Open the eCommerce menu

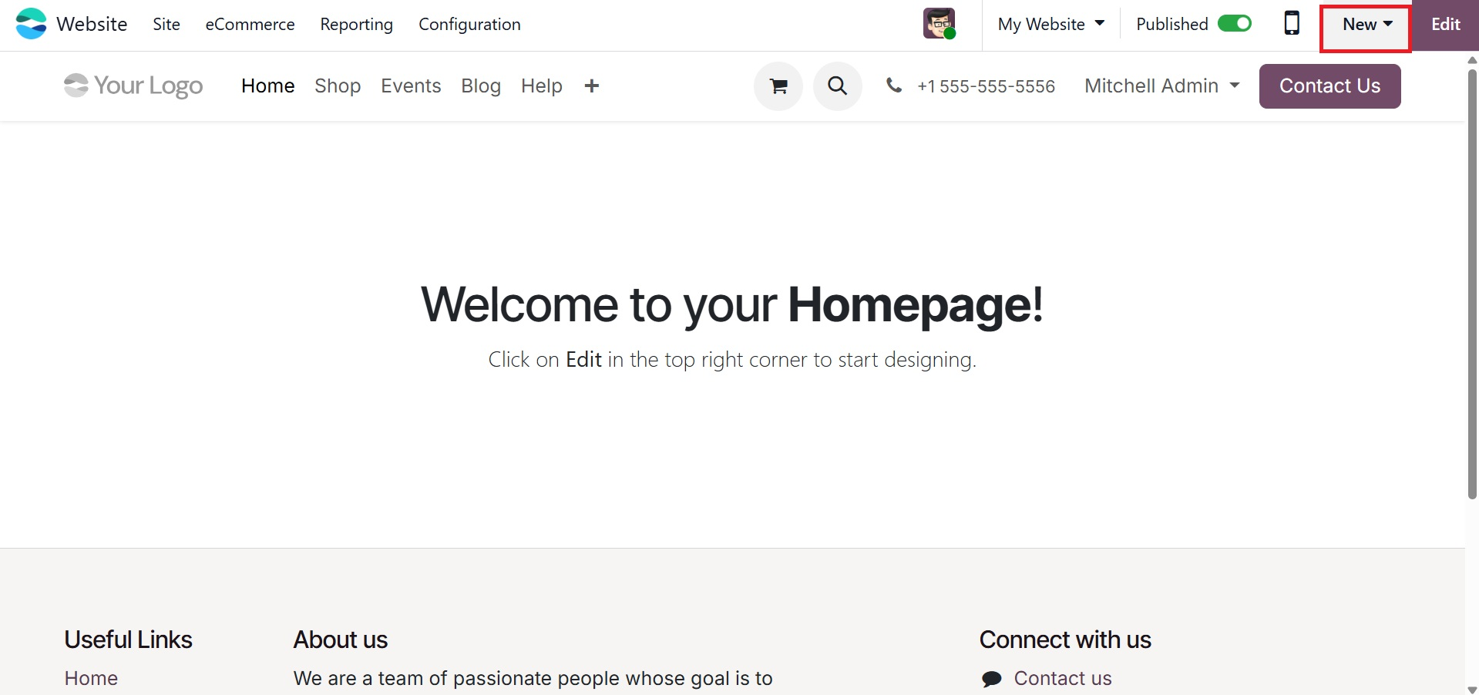coord(250,25)
